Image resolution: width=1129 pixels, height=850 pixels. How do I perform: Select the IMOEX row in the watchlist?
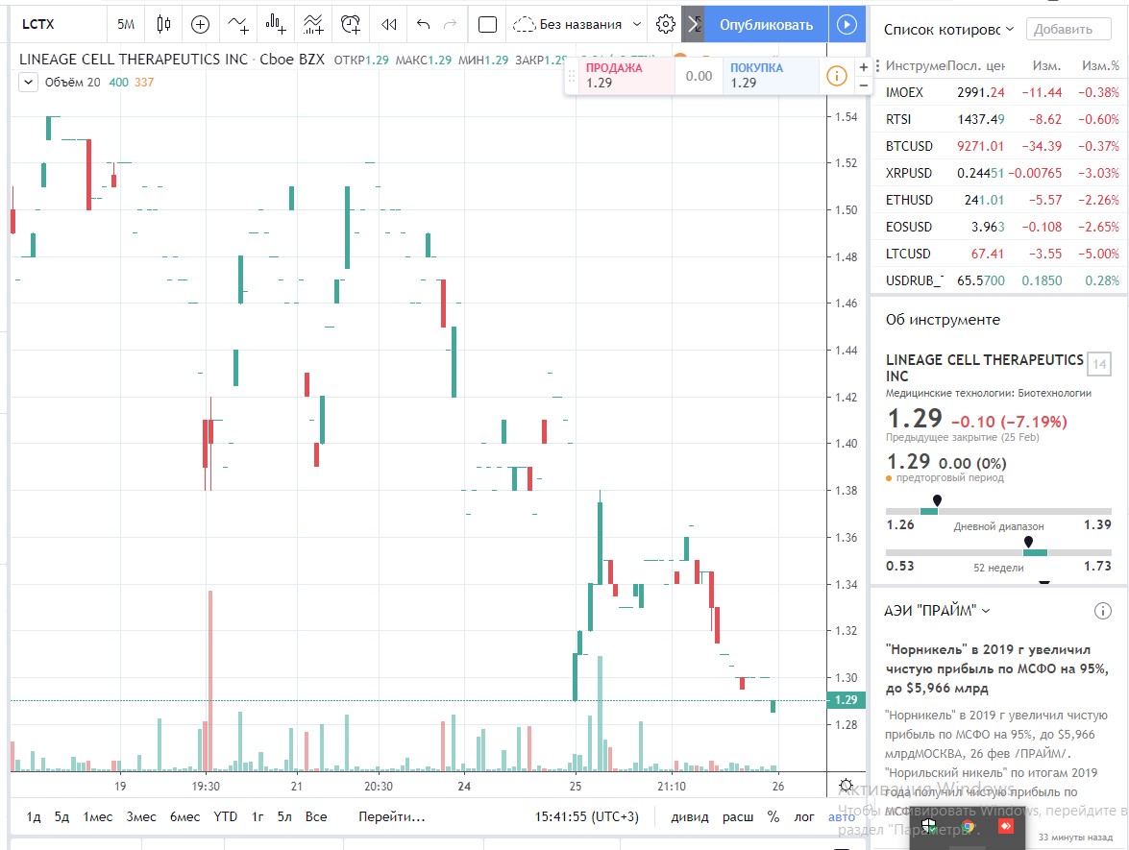pyautogui.click(x=1000, y=92)
